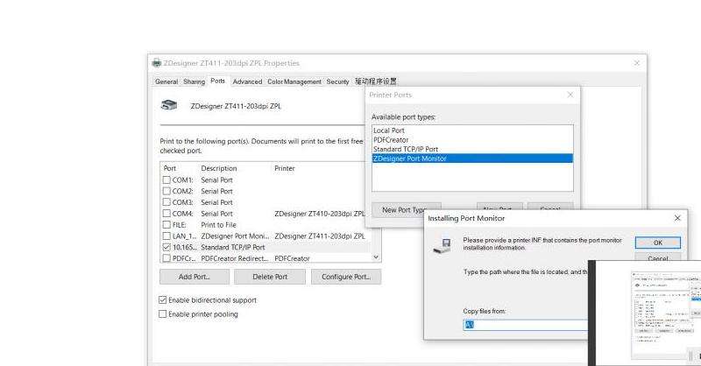Go to Color Management tab
Screen dimensions: 701x366
coord(294,81)
